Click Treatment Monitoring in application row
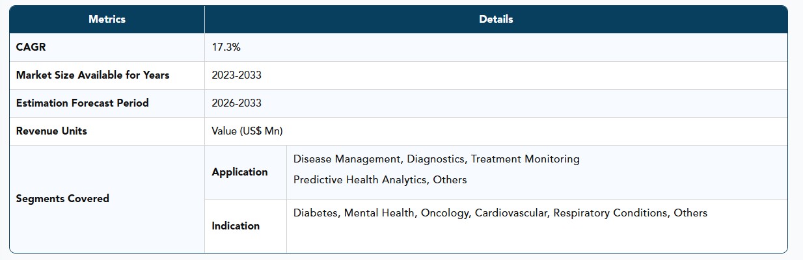The height and width of the screenshot is (260, 803). [525, 159]
